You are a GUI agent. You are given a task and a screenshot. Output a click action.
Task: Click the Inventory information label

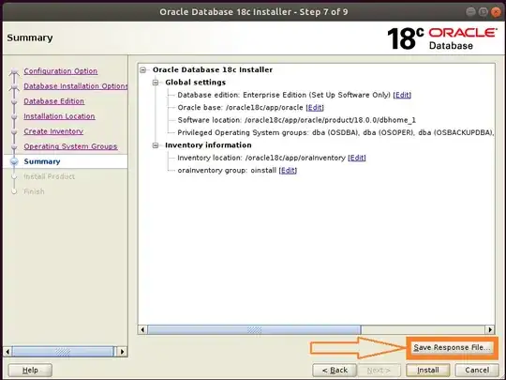point(208,145)
